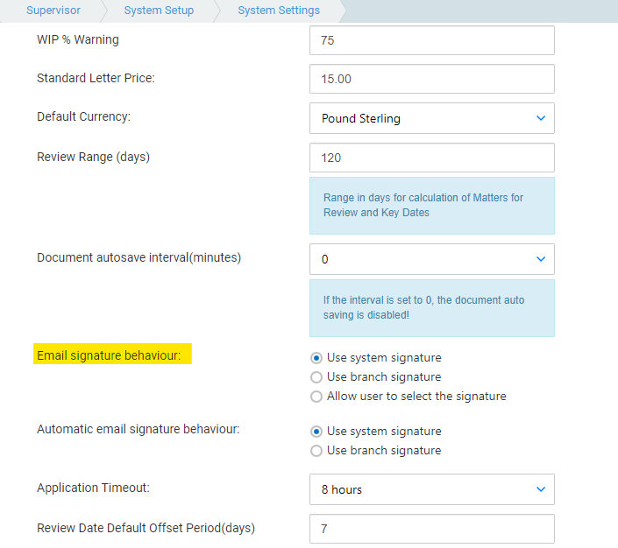The width and height of the screenshot is (618, 548).
Task: Go to System Setup breadcrumb
Action: click(159, 11)
